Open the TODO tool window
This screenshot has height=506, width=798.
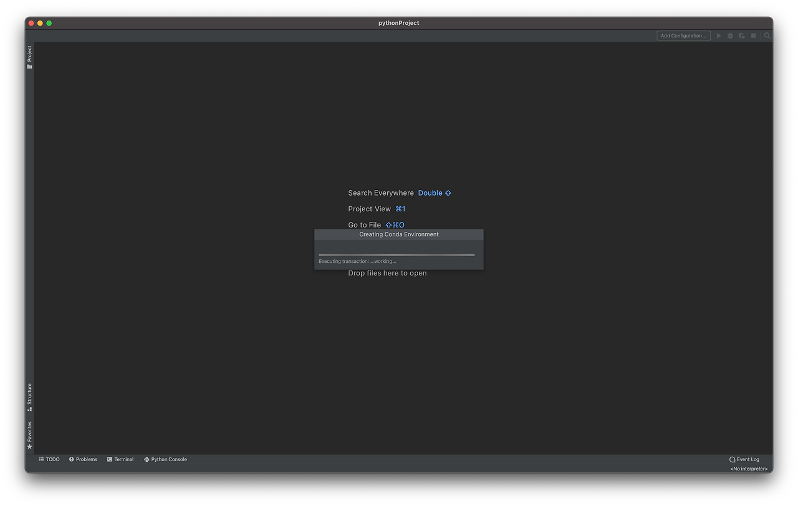49,459
